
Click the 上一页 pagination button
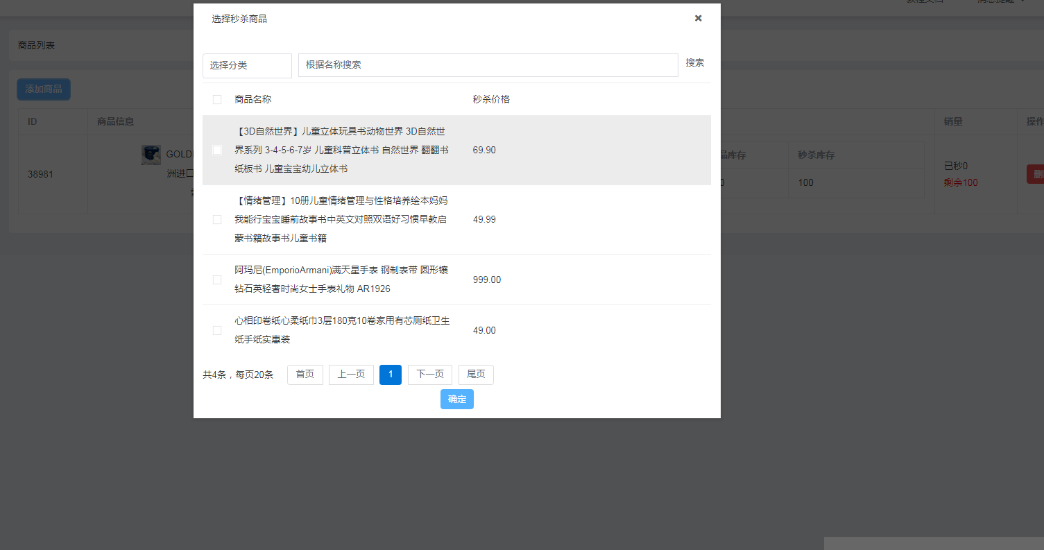pyautogui.click(x=351, y=375)
